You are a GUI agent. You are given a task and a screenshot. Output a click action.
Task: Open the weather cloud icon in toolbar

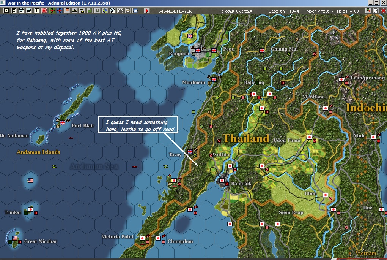135,11
